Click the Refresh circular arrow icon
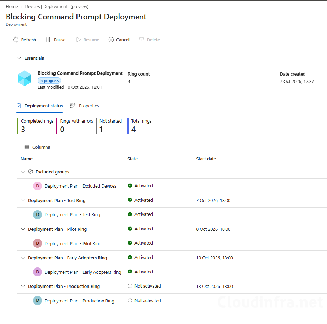This screenshot has width=327, height=324. point(16,40)
